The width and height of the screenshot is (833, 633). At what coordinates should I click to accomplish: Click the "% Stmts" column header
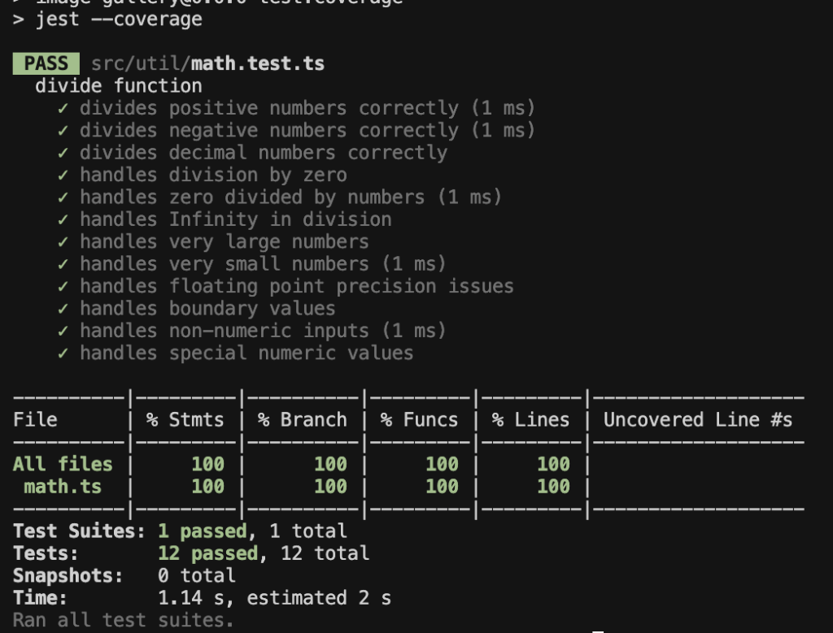coord(185,420)
